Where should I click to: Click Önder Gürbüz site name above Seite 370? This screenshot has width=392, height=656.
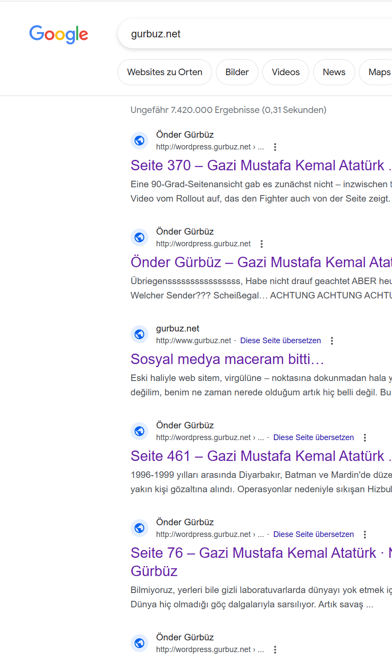click(185, 135)
